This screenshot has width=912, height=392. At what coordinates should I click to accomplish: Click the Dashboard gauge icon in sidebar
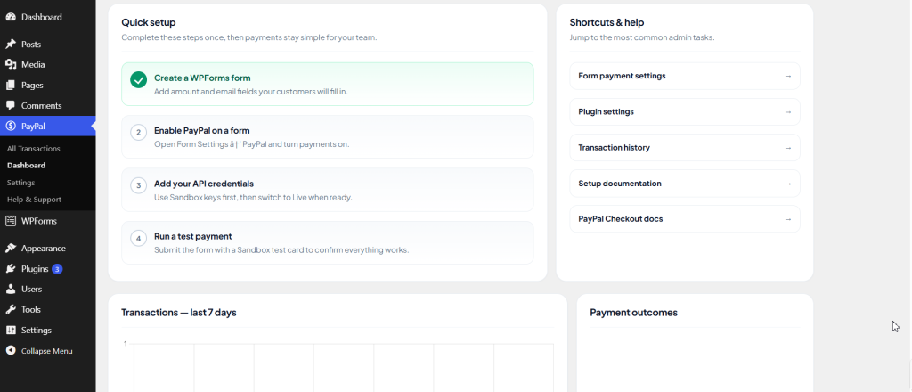(x=11, y=18)
